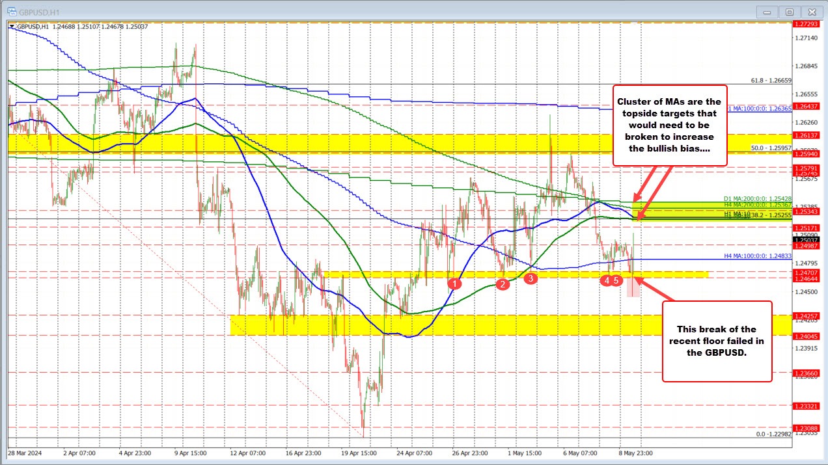Image resolution: width=828 pixels, height=465 pixels.
Task: Open the one-click trading arrow near GBPUSD,H1
Action: 11,27
